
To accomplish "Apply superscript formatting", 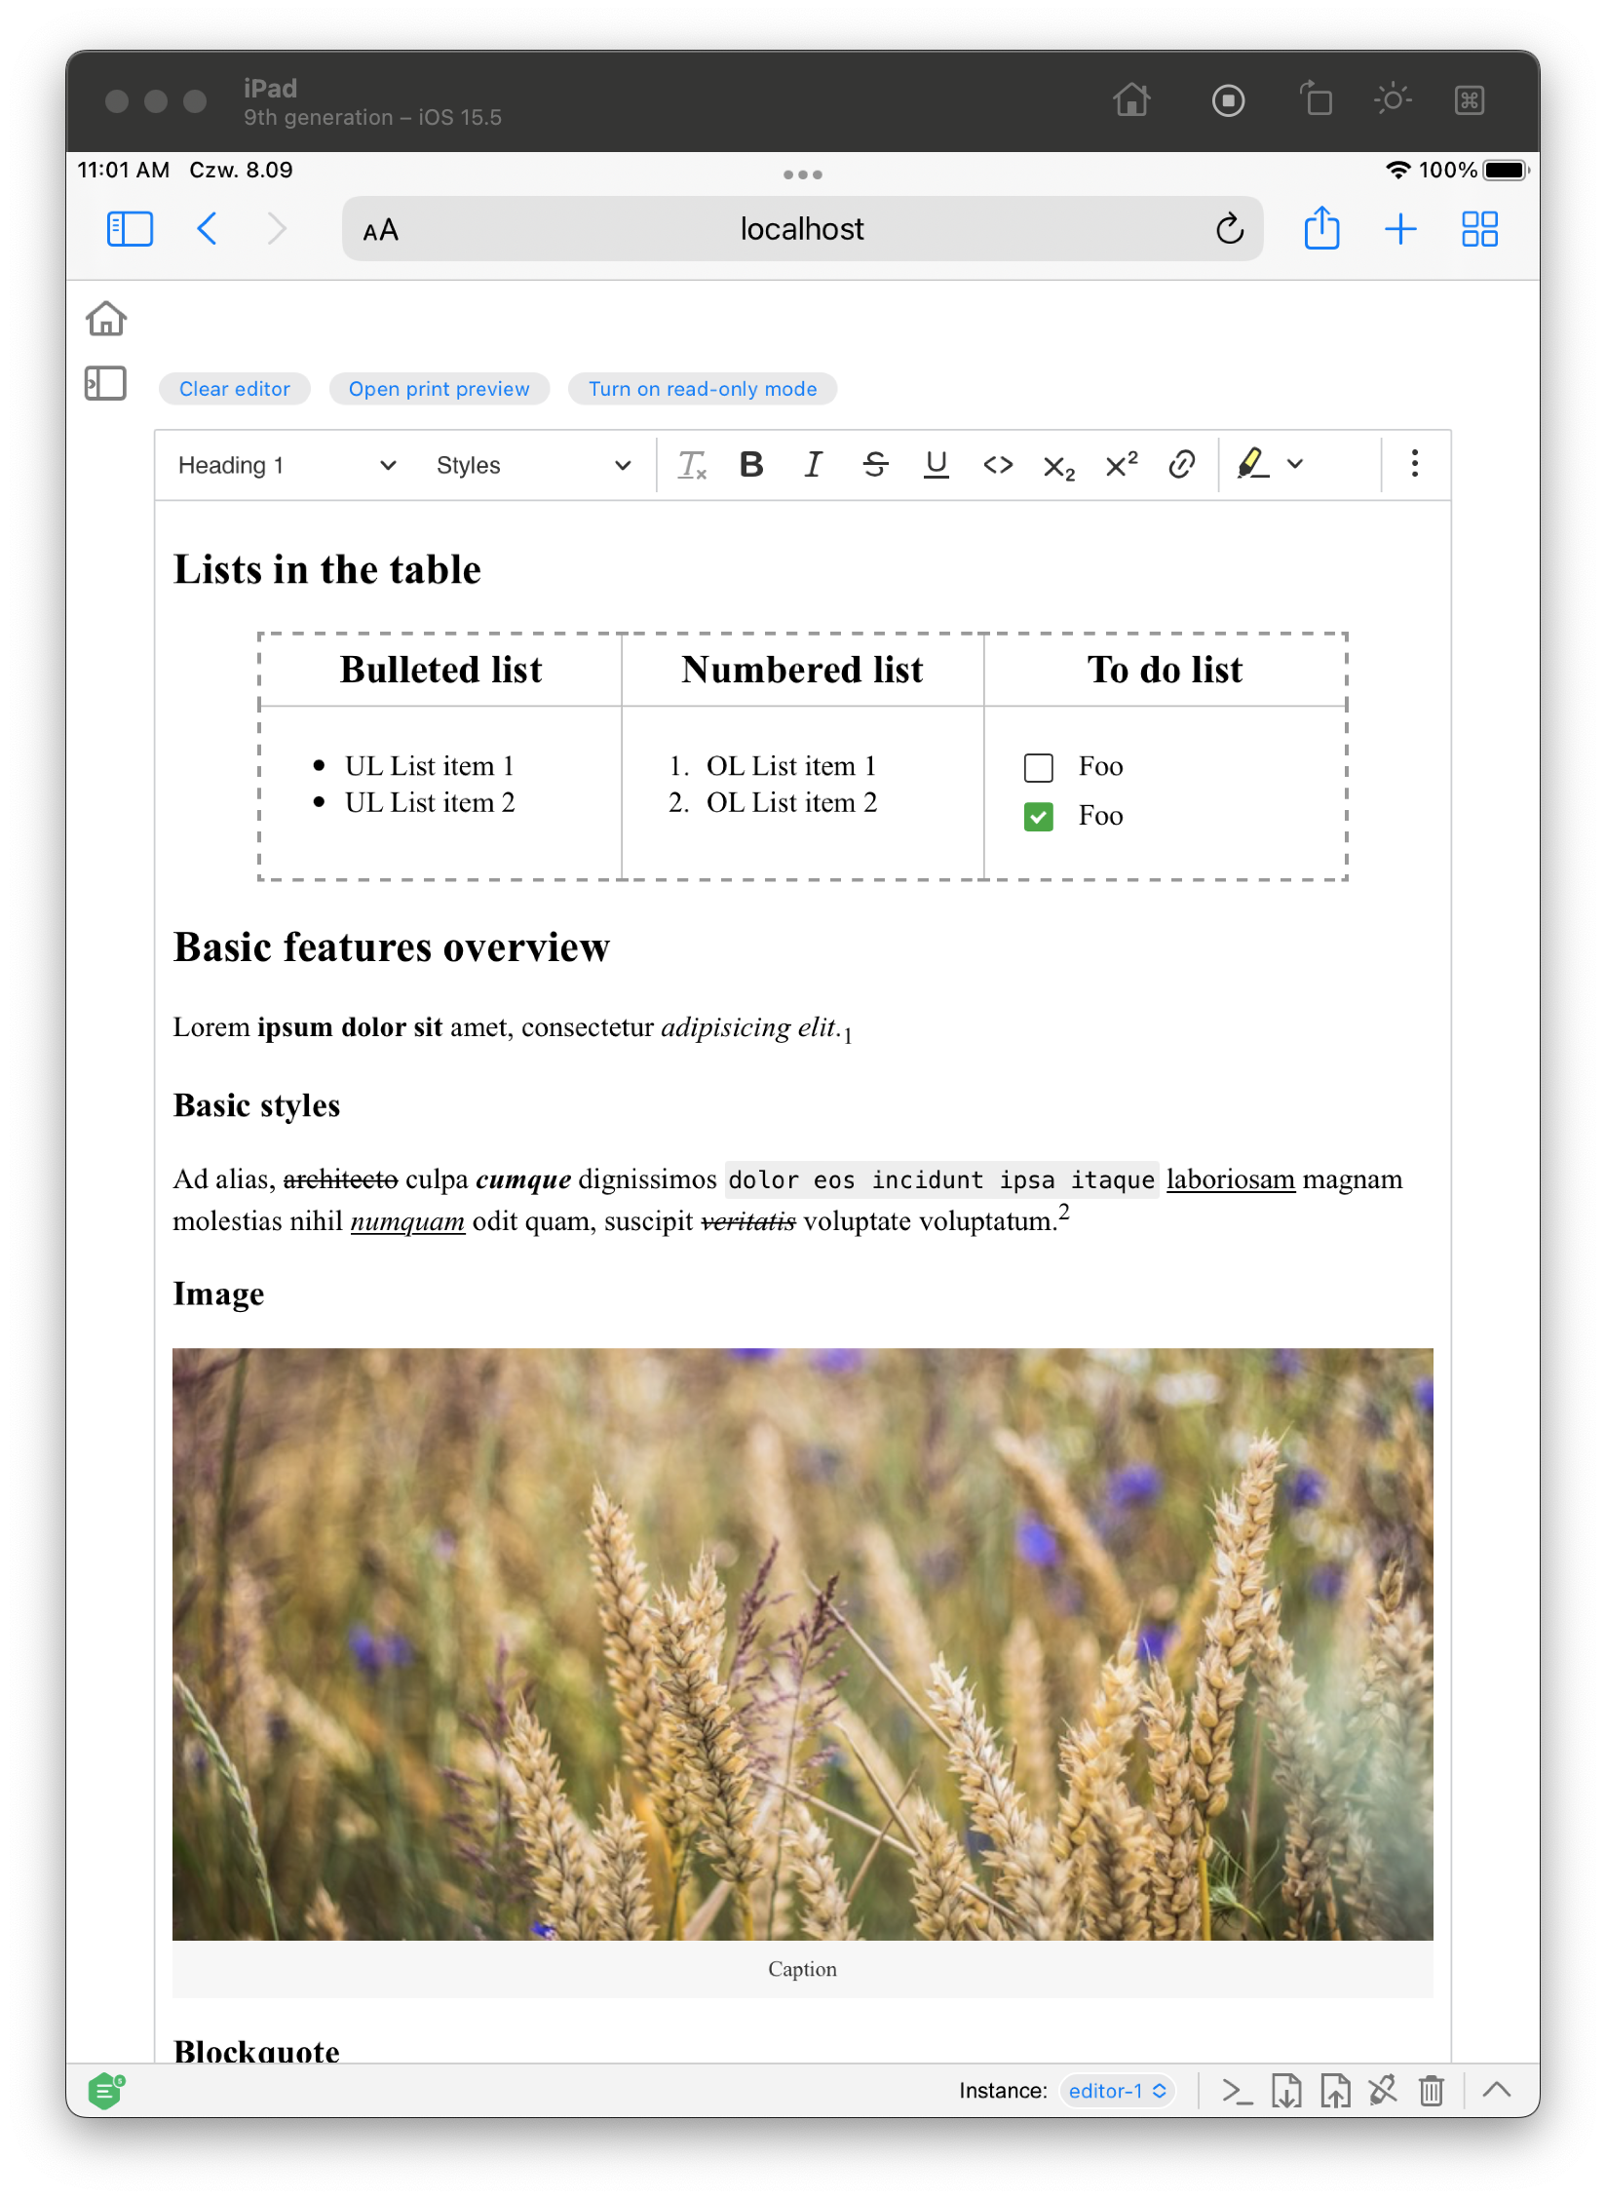I will [1121, 465].
